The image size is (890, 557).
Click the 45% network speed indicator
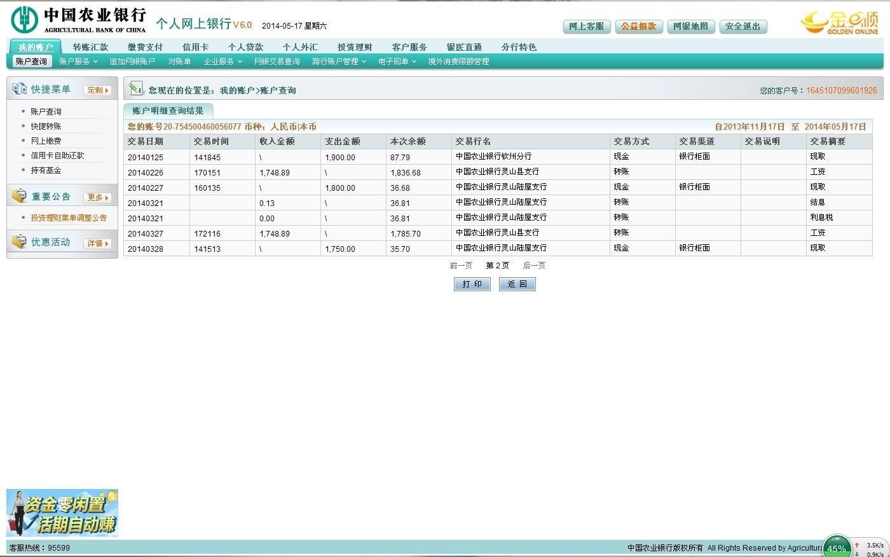point(837,547)
